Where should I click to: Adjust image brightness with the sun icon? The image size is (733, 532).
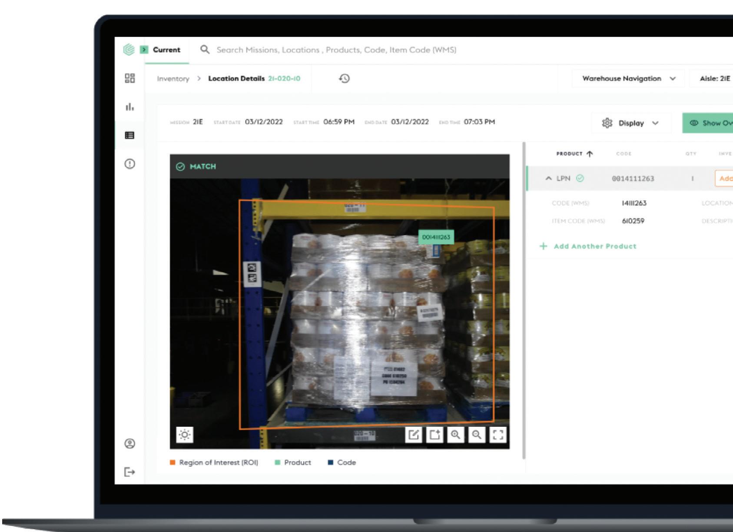[185, 435]
